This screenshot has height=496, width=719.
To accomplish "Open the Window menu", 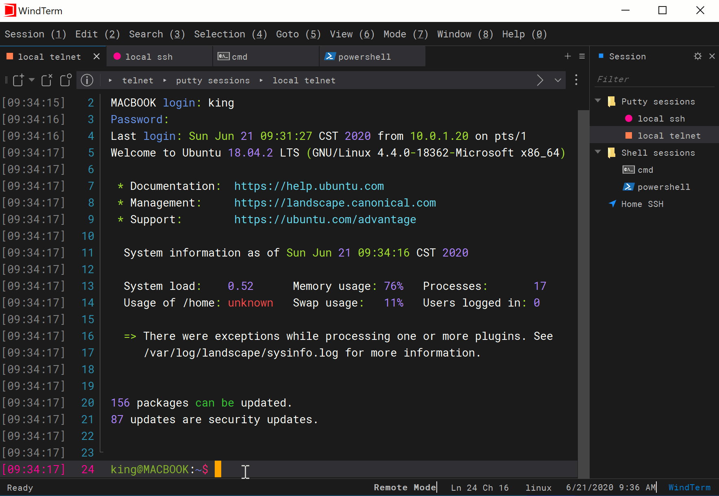I will [465, 34].
